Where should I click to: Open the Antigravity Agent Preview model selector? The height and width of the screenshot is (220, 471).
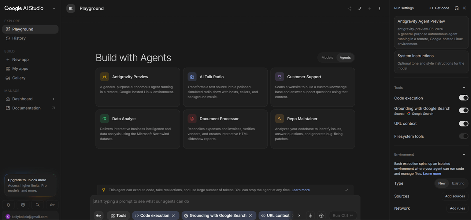pos(431,32)
